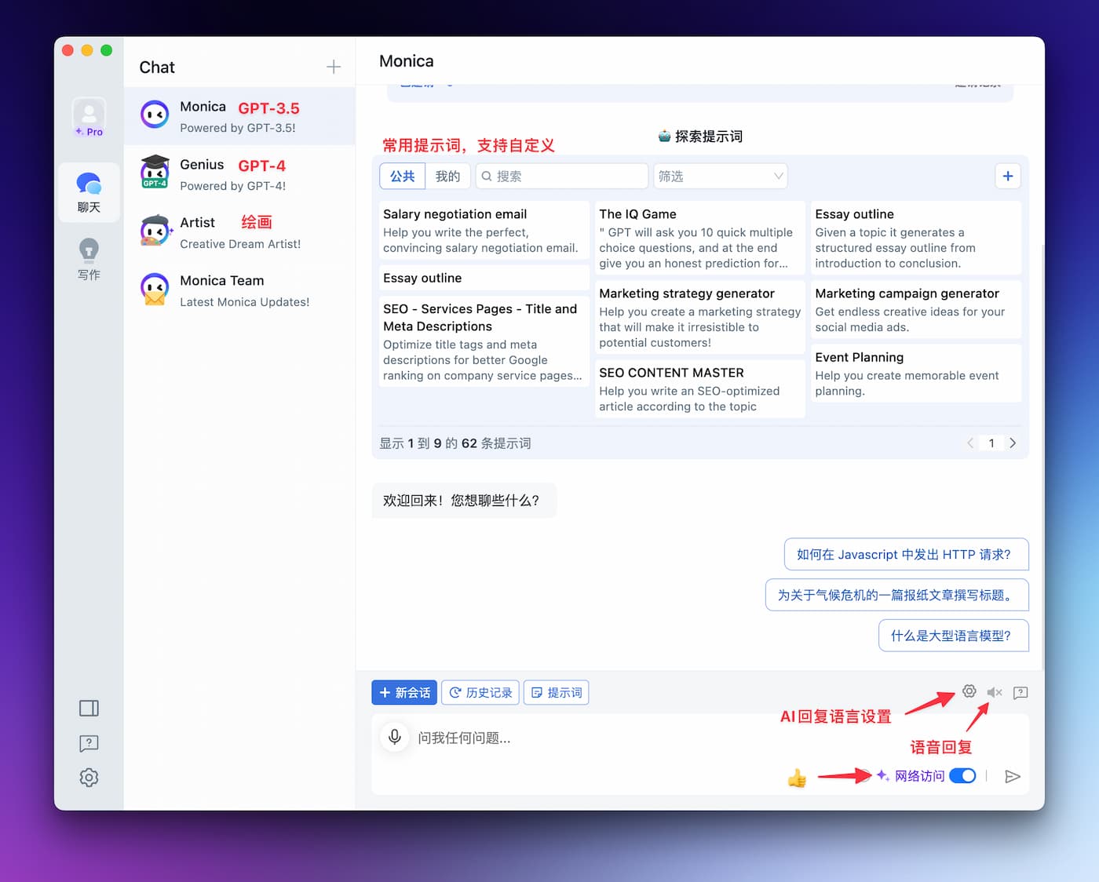
Task: Click the 探索提示词 explore prompts heading
Action: click(x=700, y=136)
